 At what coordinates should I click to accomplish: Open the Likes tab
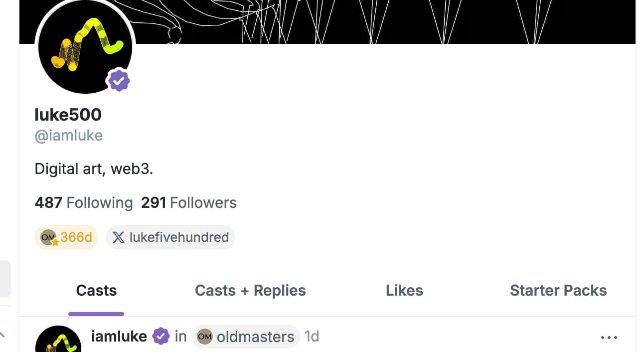pyautogui.click(x=404, y=291)
